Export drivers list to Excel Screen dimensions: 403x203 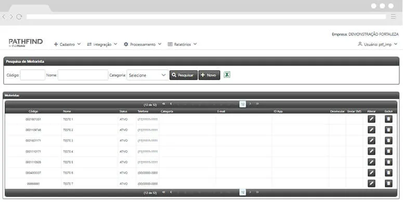(227, 74)
